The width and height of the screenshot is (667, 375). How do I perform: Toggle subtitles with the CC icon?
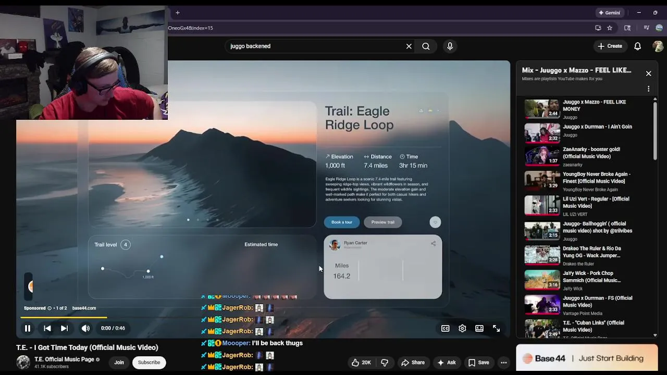pyautogui.click(x=446, y=328)
